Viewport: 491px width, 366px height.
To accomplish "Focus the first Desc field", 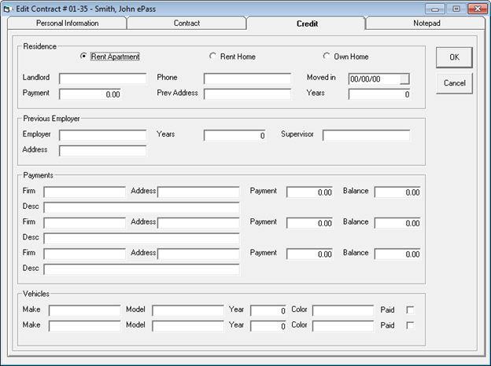I will coord(142,207).
